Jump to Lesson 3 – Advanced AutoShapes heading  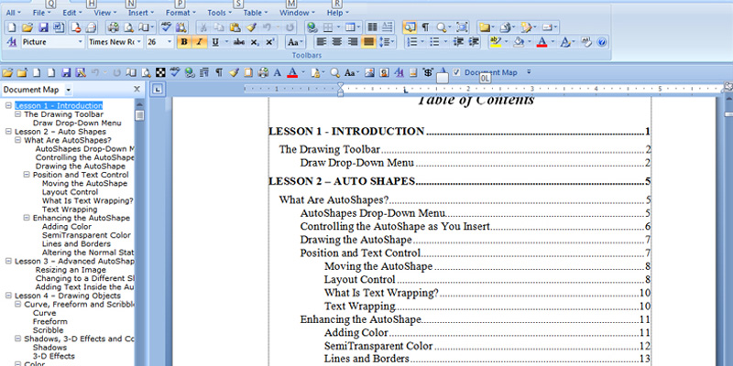coord(73,261)
